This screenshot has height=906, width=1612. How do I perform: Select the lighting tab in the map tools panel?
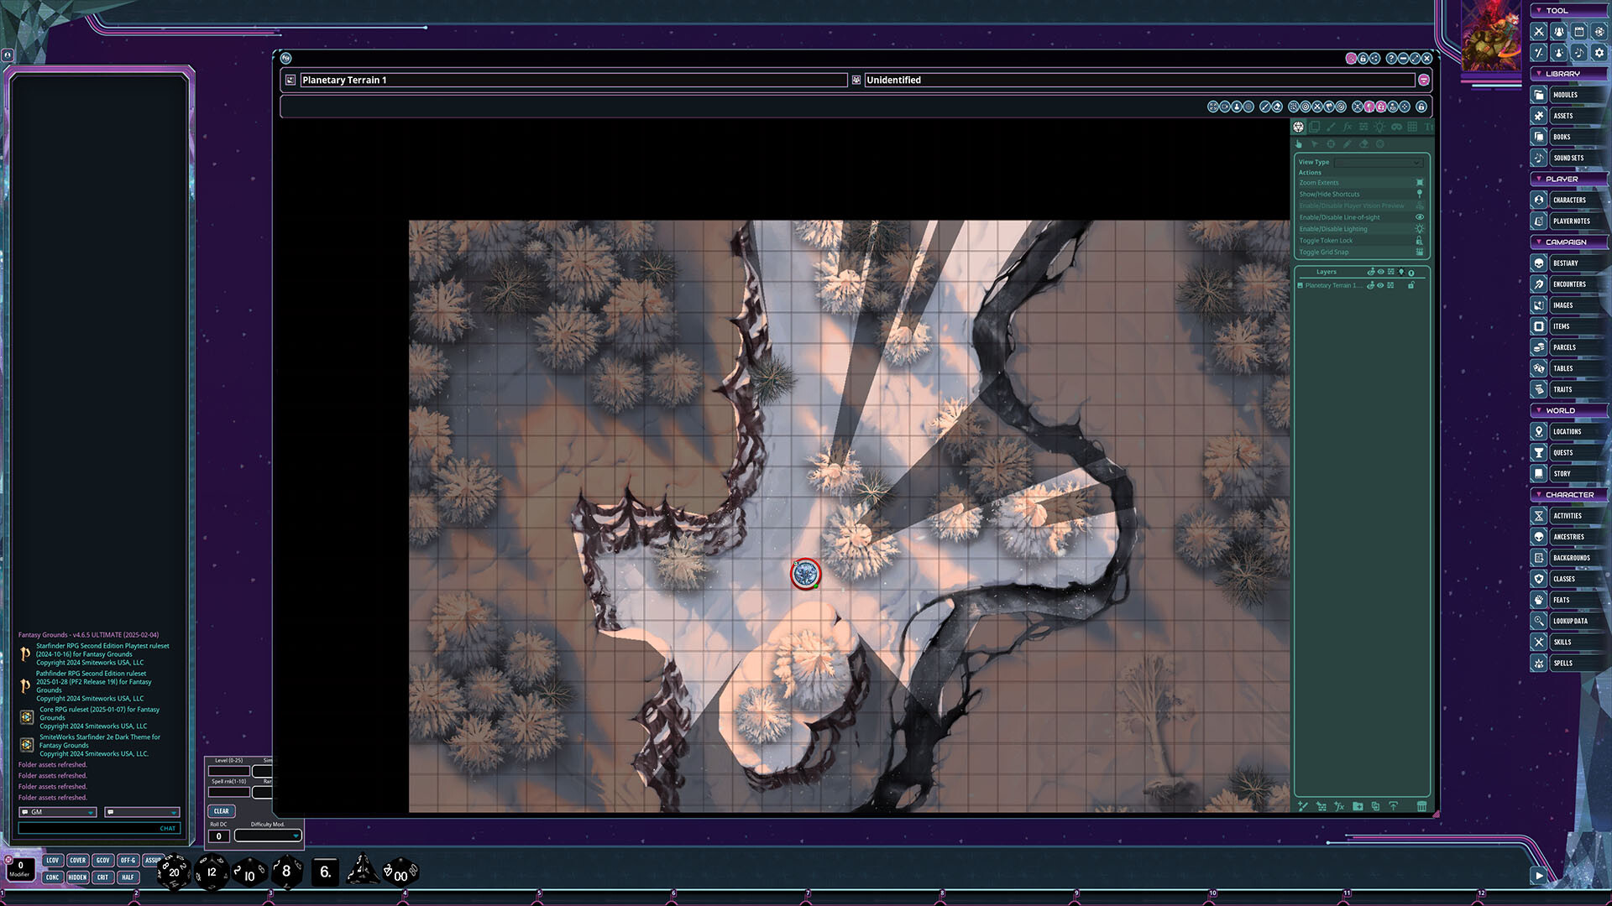coord(1379,126)
